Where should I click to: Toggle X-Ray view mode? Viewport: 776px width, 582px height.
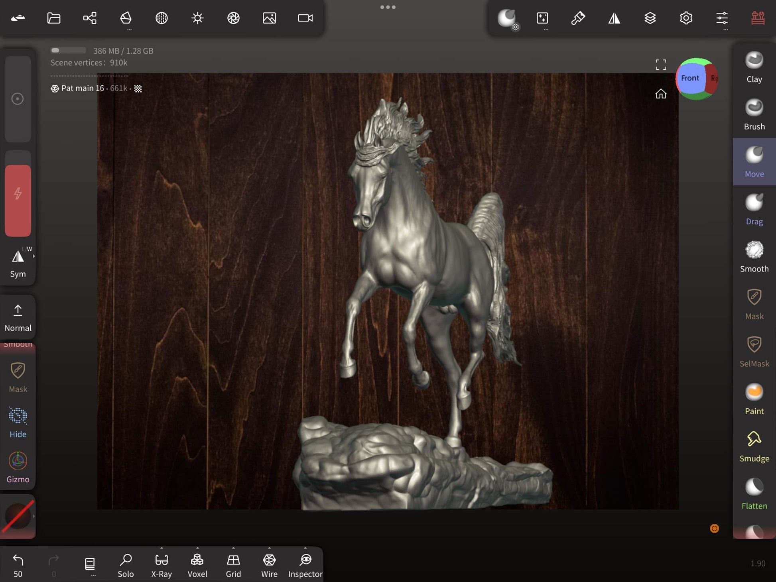tap(162, 564)
